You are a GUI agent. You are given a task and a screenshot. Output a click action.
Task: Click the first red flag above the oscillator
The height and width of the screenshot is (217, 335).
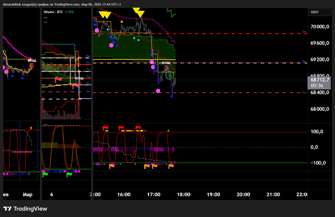point(106,128)
